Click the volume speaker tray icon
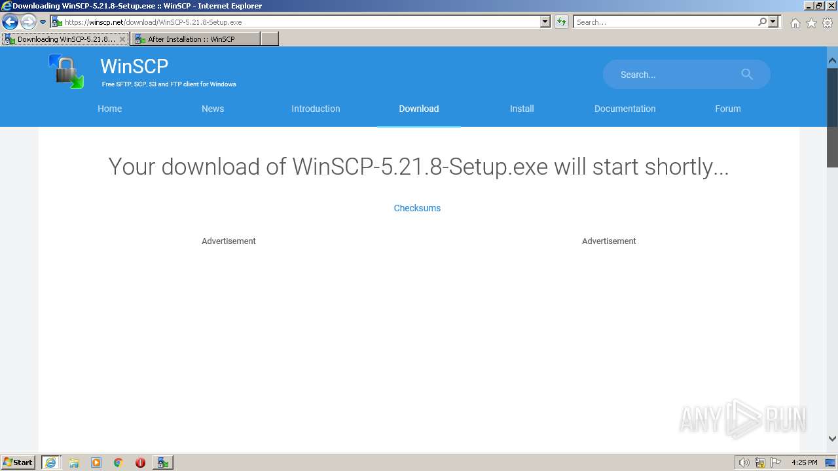The height and width of the screenshot is (471, 838). point(744,462)
